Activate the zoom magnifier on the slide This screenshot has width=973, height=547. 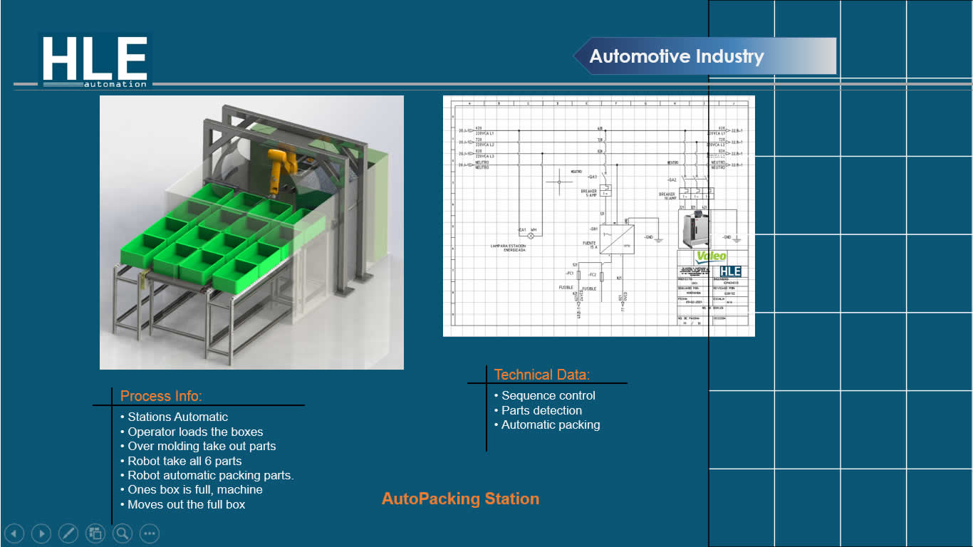[x=123, y=533]
